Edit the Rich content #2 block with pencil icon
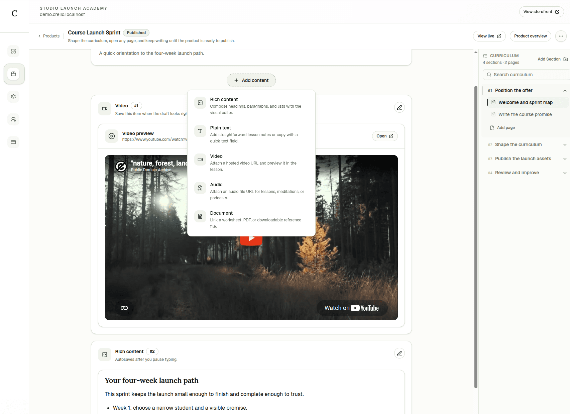Screen dimensions: 570x414 400,353
